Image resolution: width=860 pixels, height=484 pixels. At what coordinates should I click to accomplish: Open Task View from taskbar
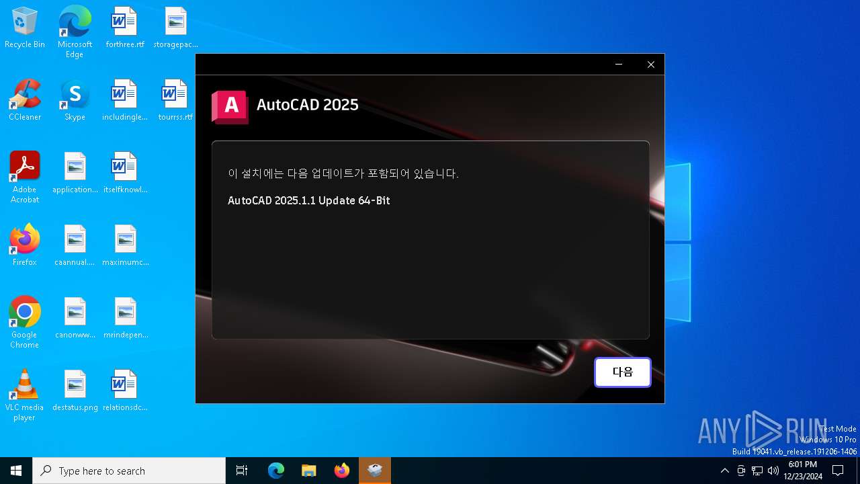(x=242, y=471)
